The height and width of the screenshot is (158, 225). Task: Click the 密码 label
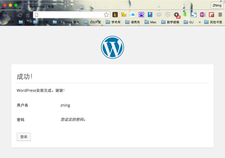(21, 120)
